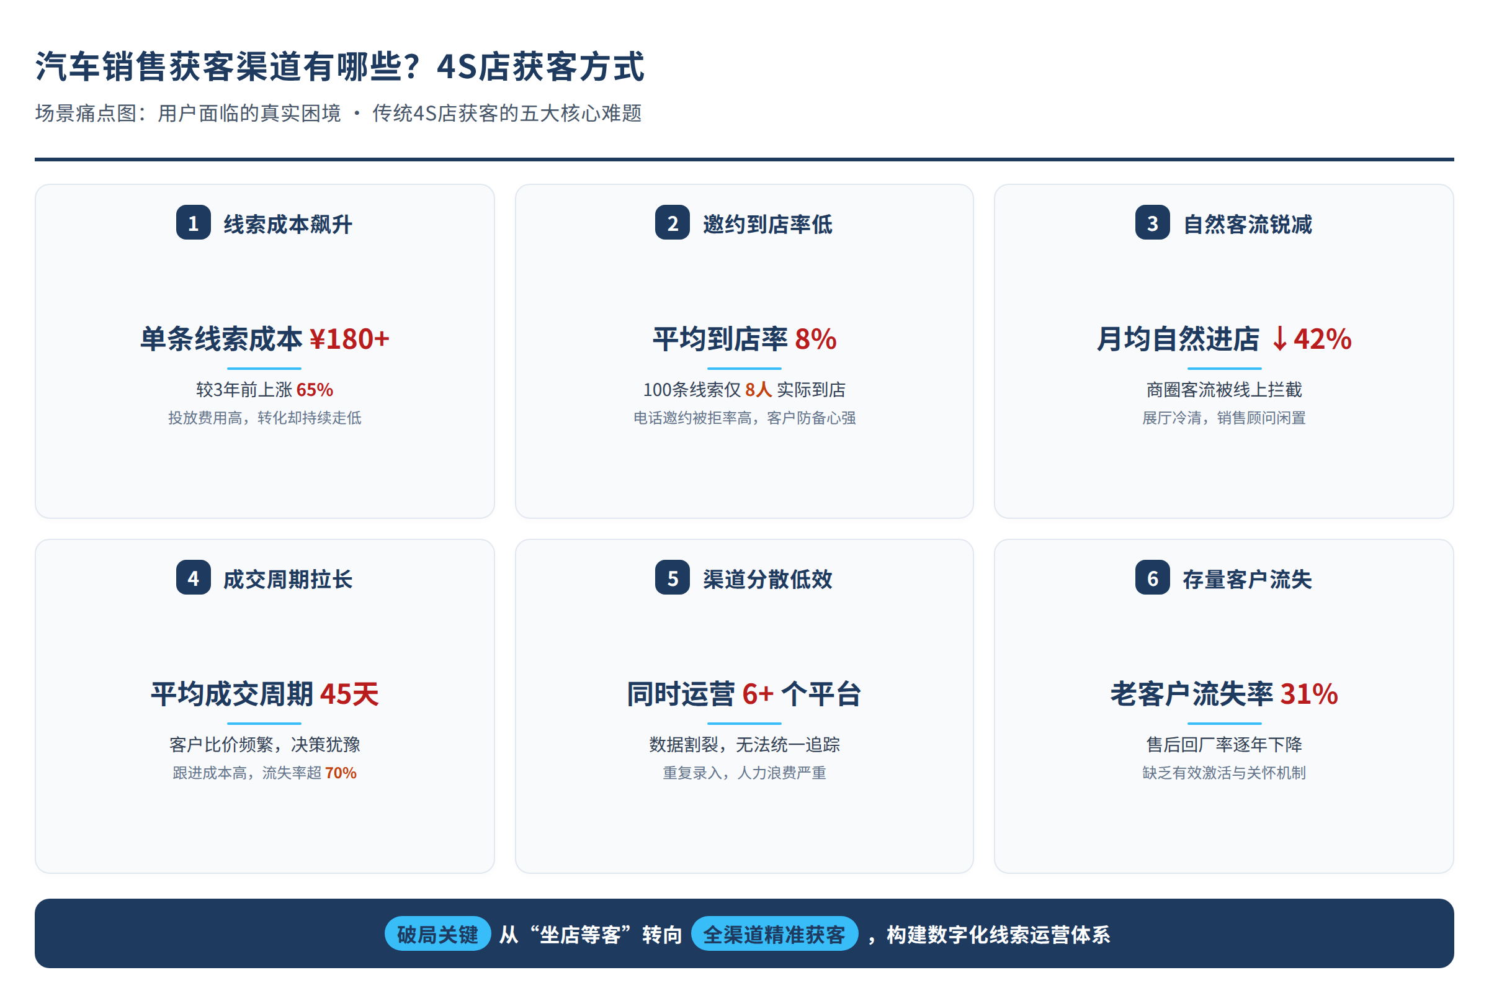Click the line 售后回厂率逐年下降
The width and height of the screenshot is (1489, 993).
[1223, 744]
